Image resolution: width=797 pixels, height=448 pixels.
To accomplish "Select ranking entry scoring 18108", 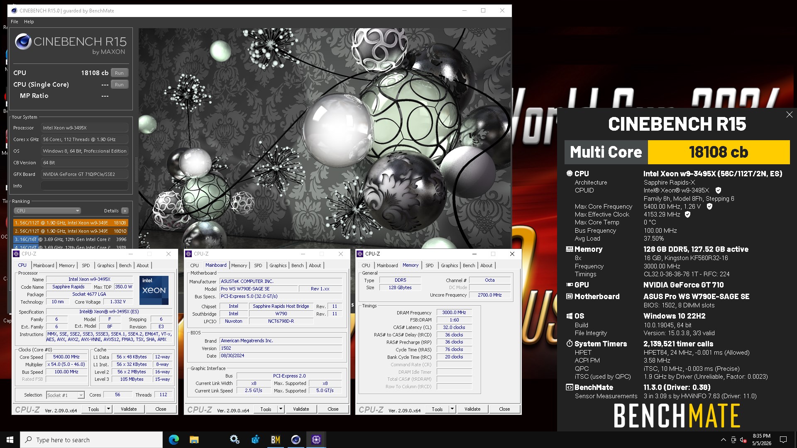I will [x=71, y=223].
